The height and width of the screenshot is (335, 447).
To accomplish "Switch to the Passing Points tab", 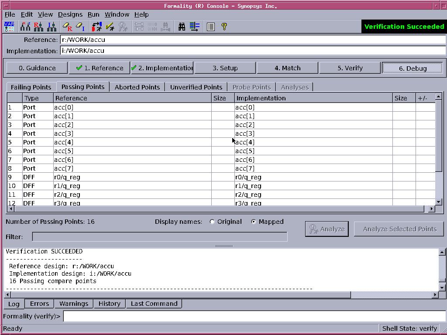I will (83, 87).
